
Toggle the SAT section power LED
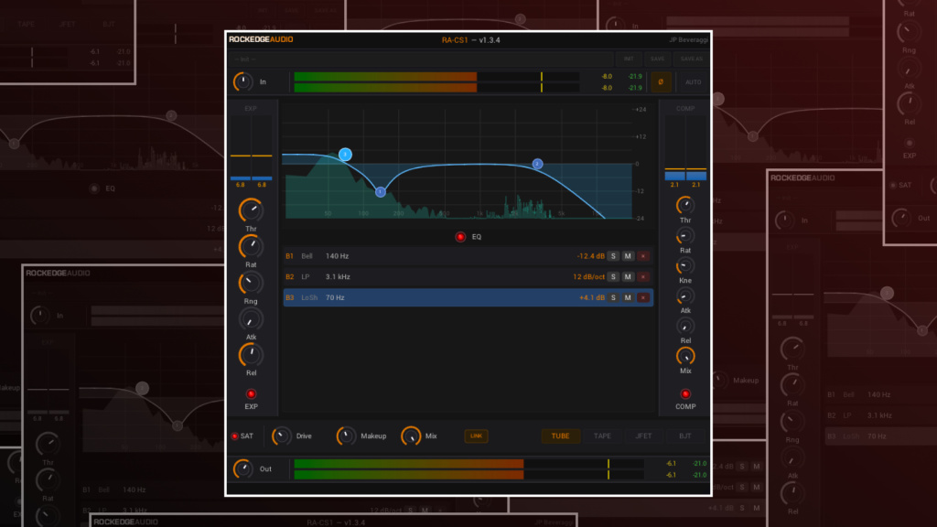point(235,436)
